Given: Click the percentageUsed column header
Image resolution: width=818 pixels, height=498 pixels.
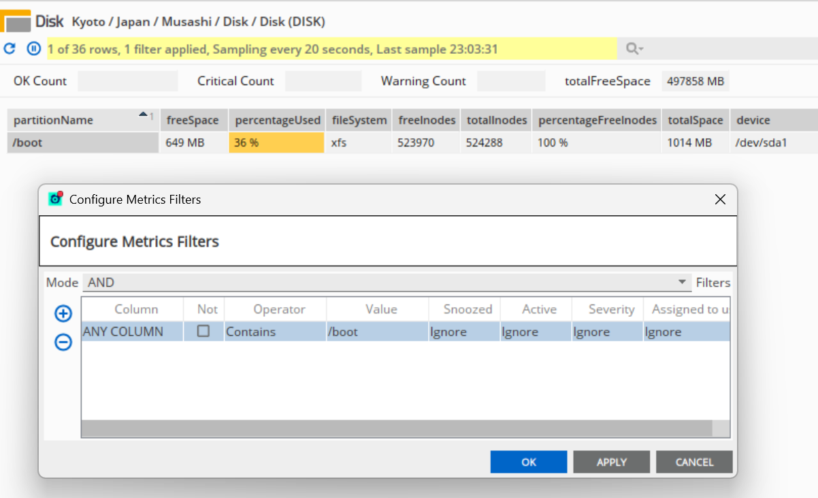Looking at the screenshot, I should tap(277, 121).
